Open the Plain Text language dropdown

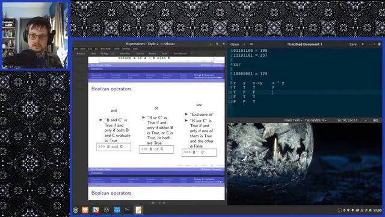[x=293, y=121]
